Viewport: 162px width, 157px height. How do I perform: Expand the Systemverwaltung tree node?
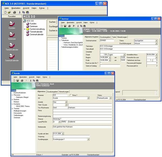pos(25,29)
